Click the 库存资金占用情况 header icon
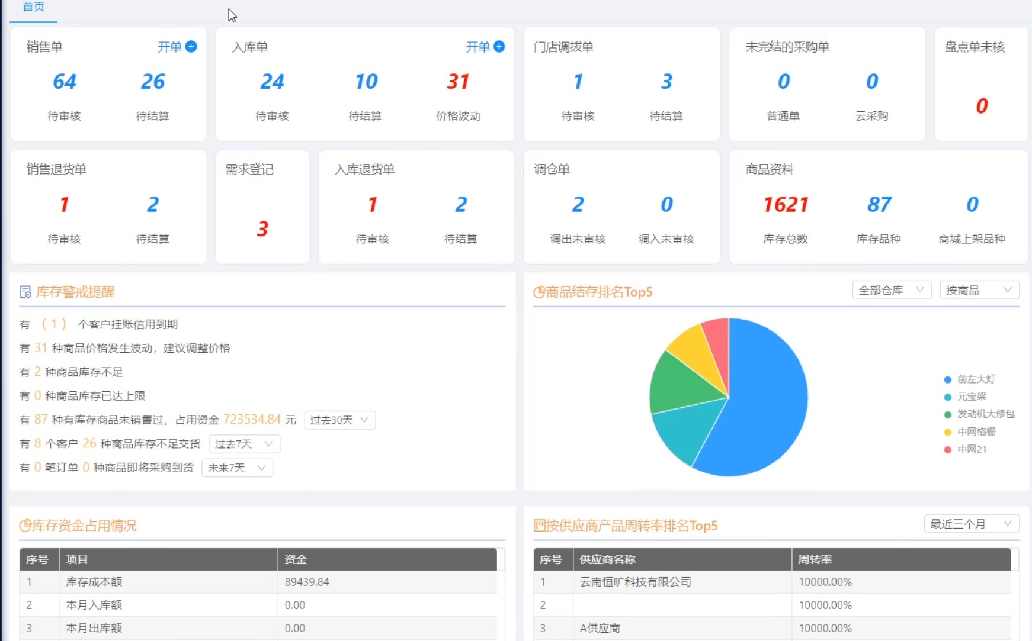Viewport: 1032px width, 641px height. pyautogui.click(x=25, y=526)
